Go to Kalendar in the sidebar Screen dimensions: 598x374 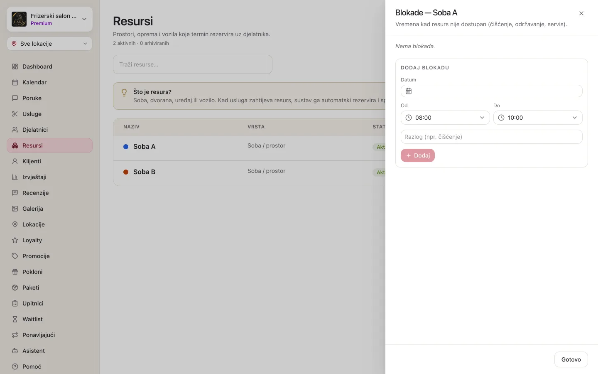pos(49,82)
